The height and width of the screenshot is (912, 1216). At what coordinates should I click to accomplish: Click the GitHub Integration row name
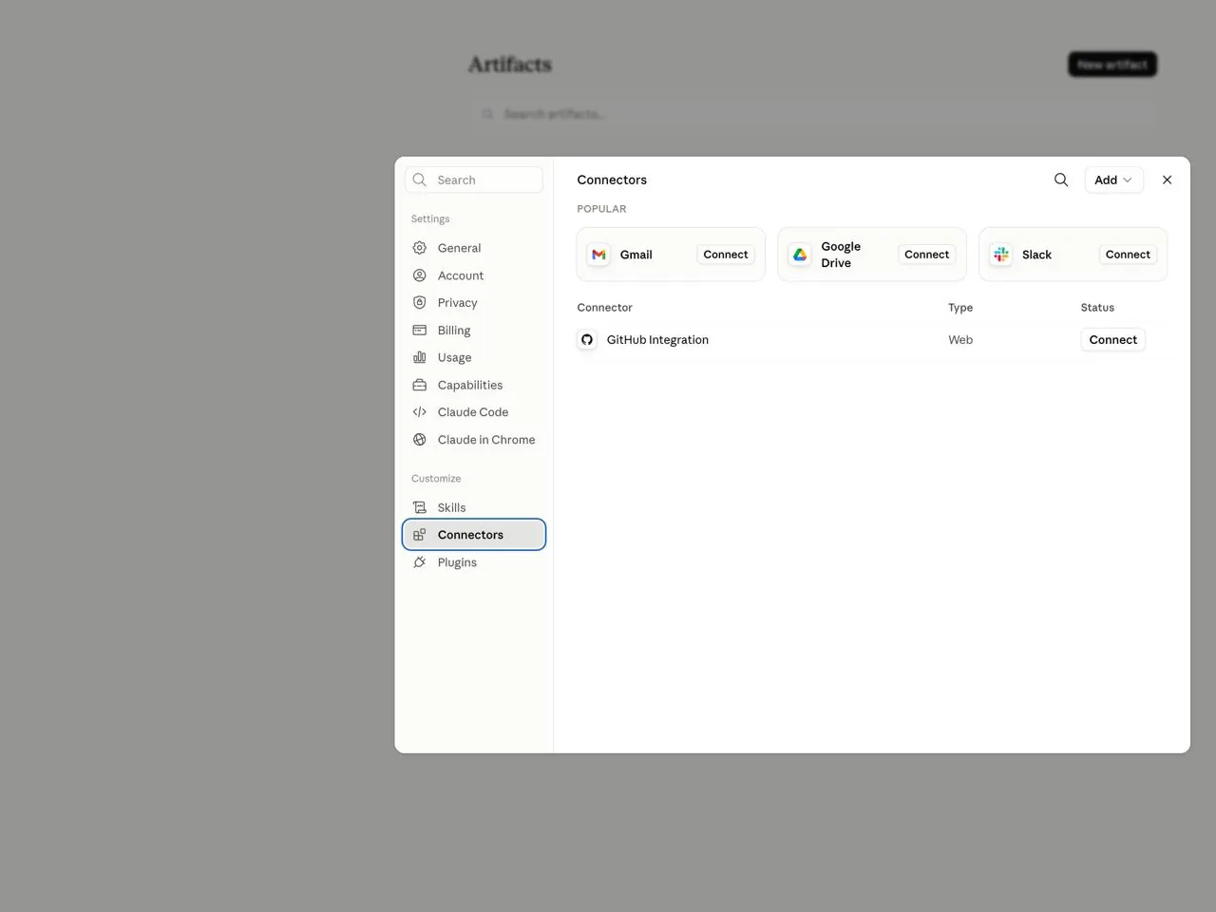657,340
